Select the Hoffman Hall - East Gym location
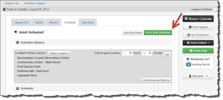223x100 pixels. [33, 71]
